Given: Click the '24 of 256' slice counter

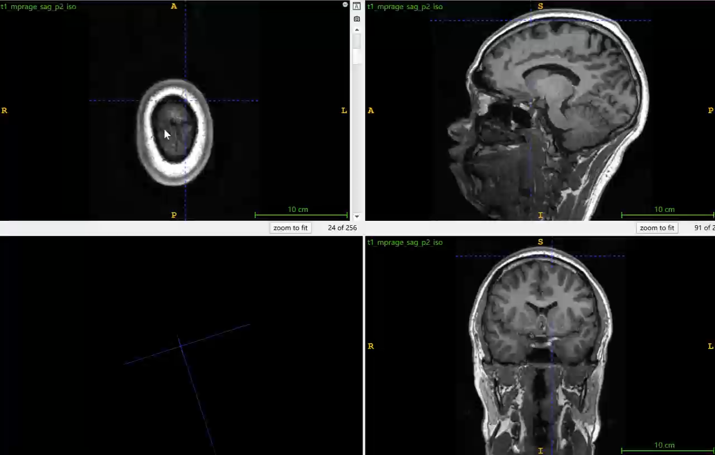Looking at the screenshot, I should coord(342,227).
